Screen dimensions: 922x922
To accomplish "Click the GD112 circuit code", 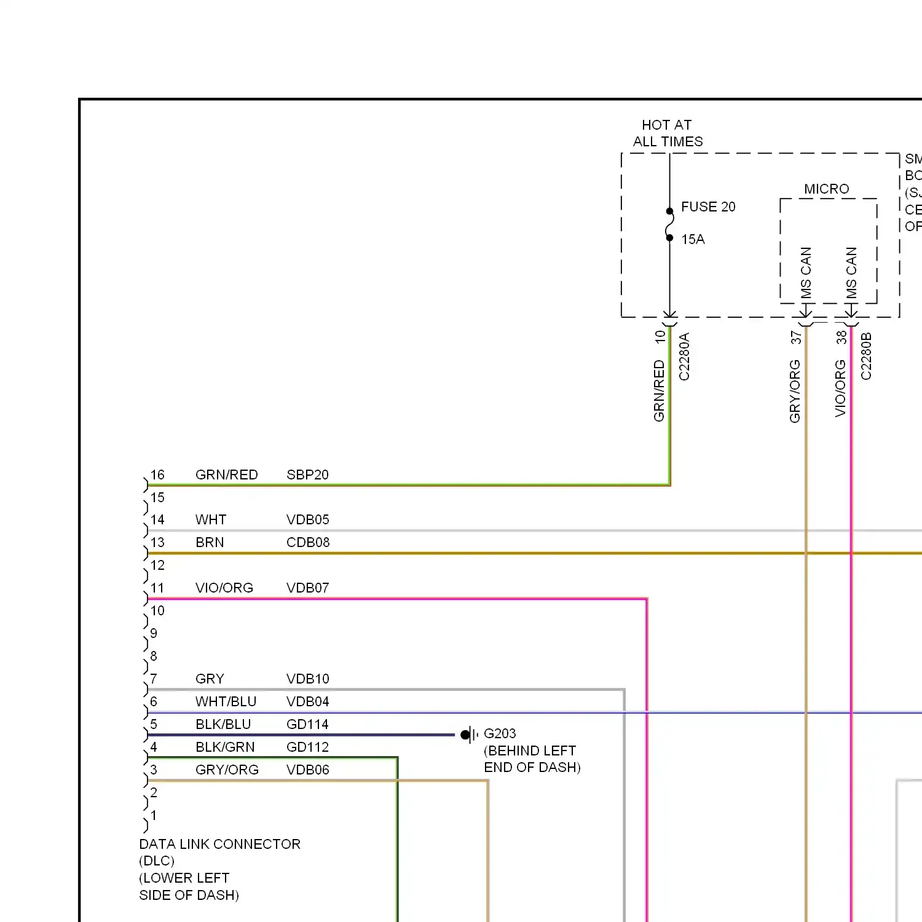I will tap(307, 747).
